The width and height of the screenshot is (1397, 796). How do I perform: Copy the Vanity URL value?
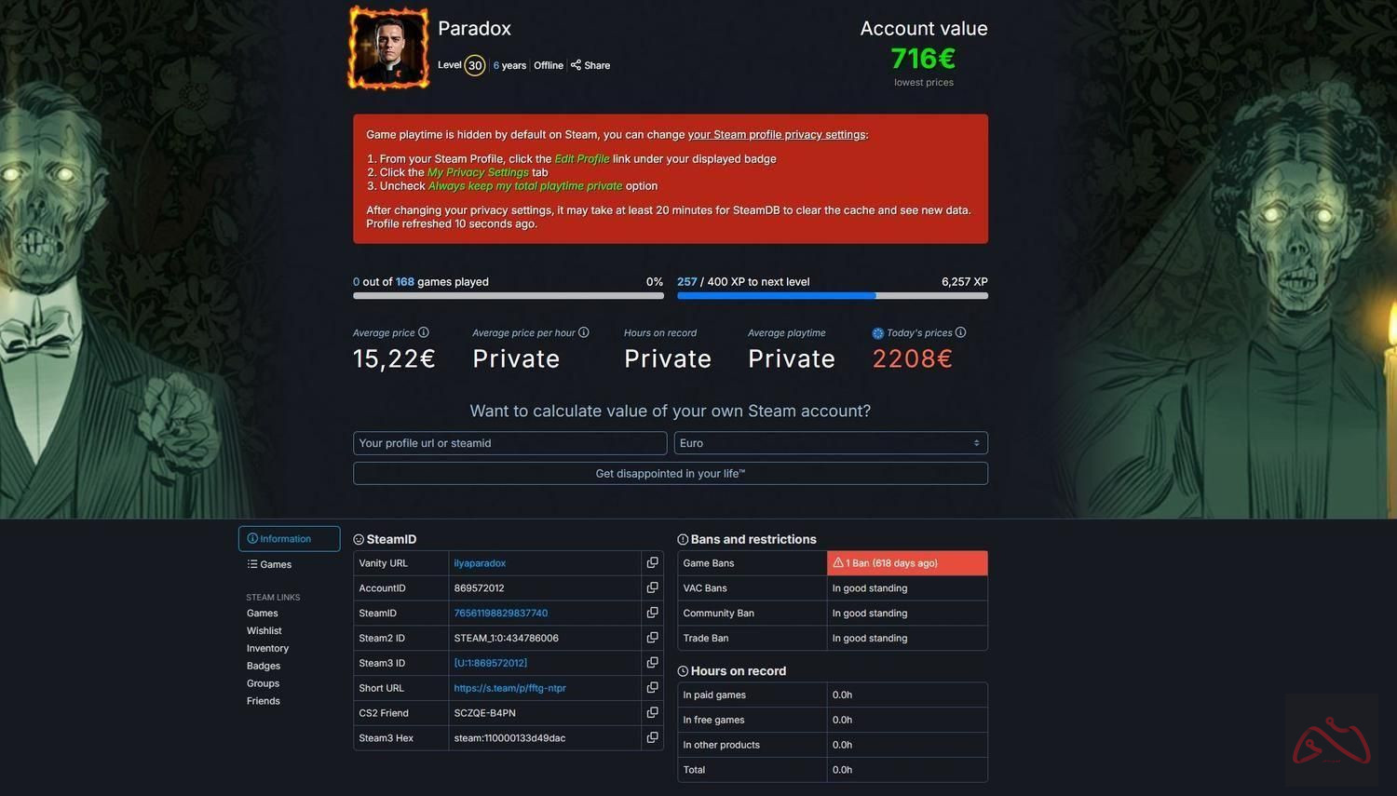coord(652,562)
